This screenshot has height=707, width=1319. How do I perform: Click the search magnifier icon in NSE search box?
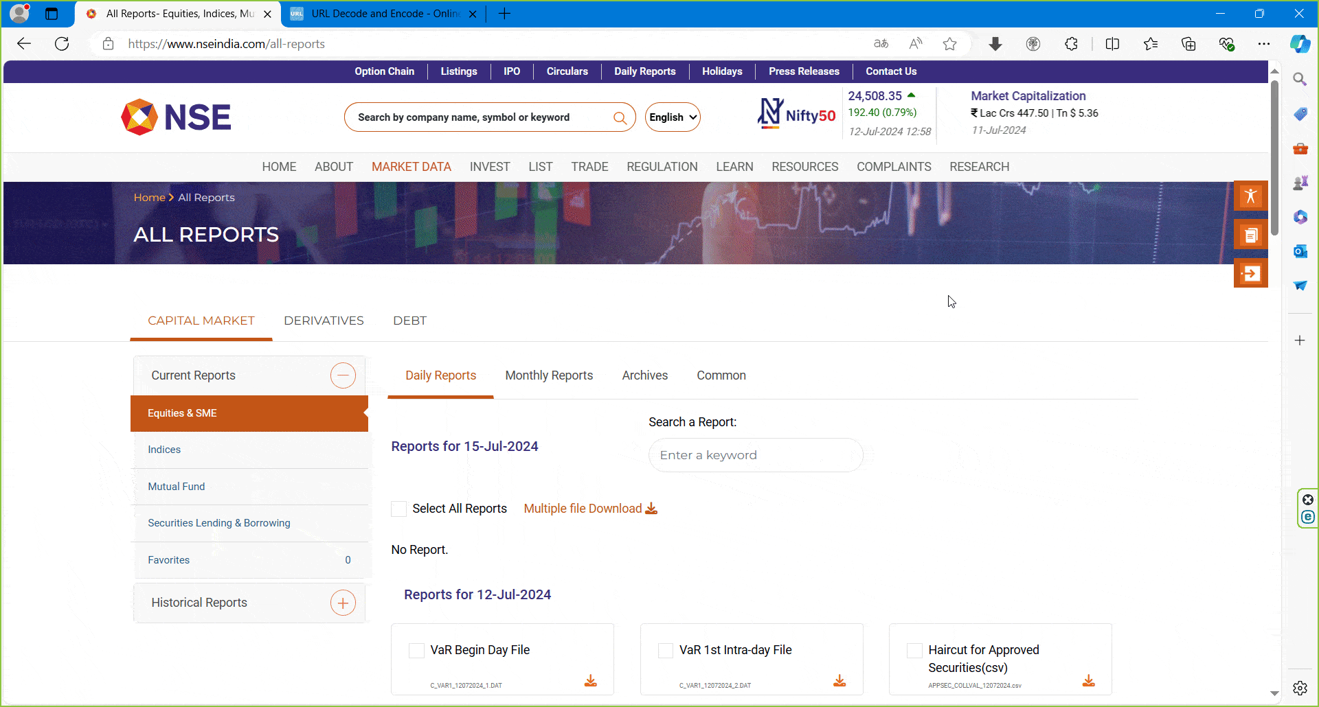click(x=620, y=117)
